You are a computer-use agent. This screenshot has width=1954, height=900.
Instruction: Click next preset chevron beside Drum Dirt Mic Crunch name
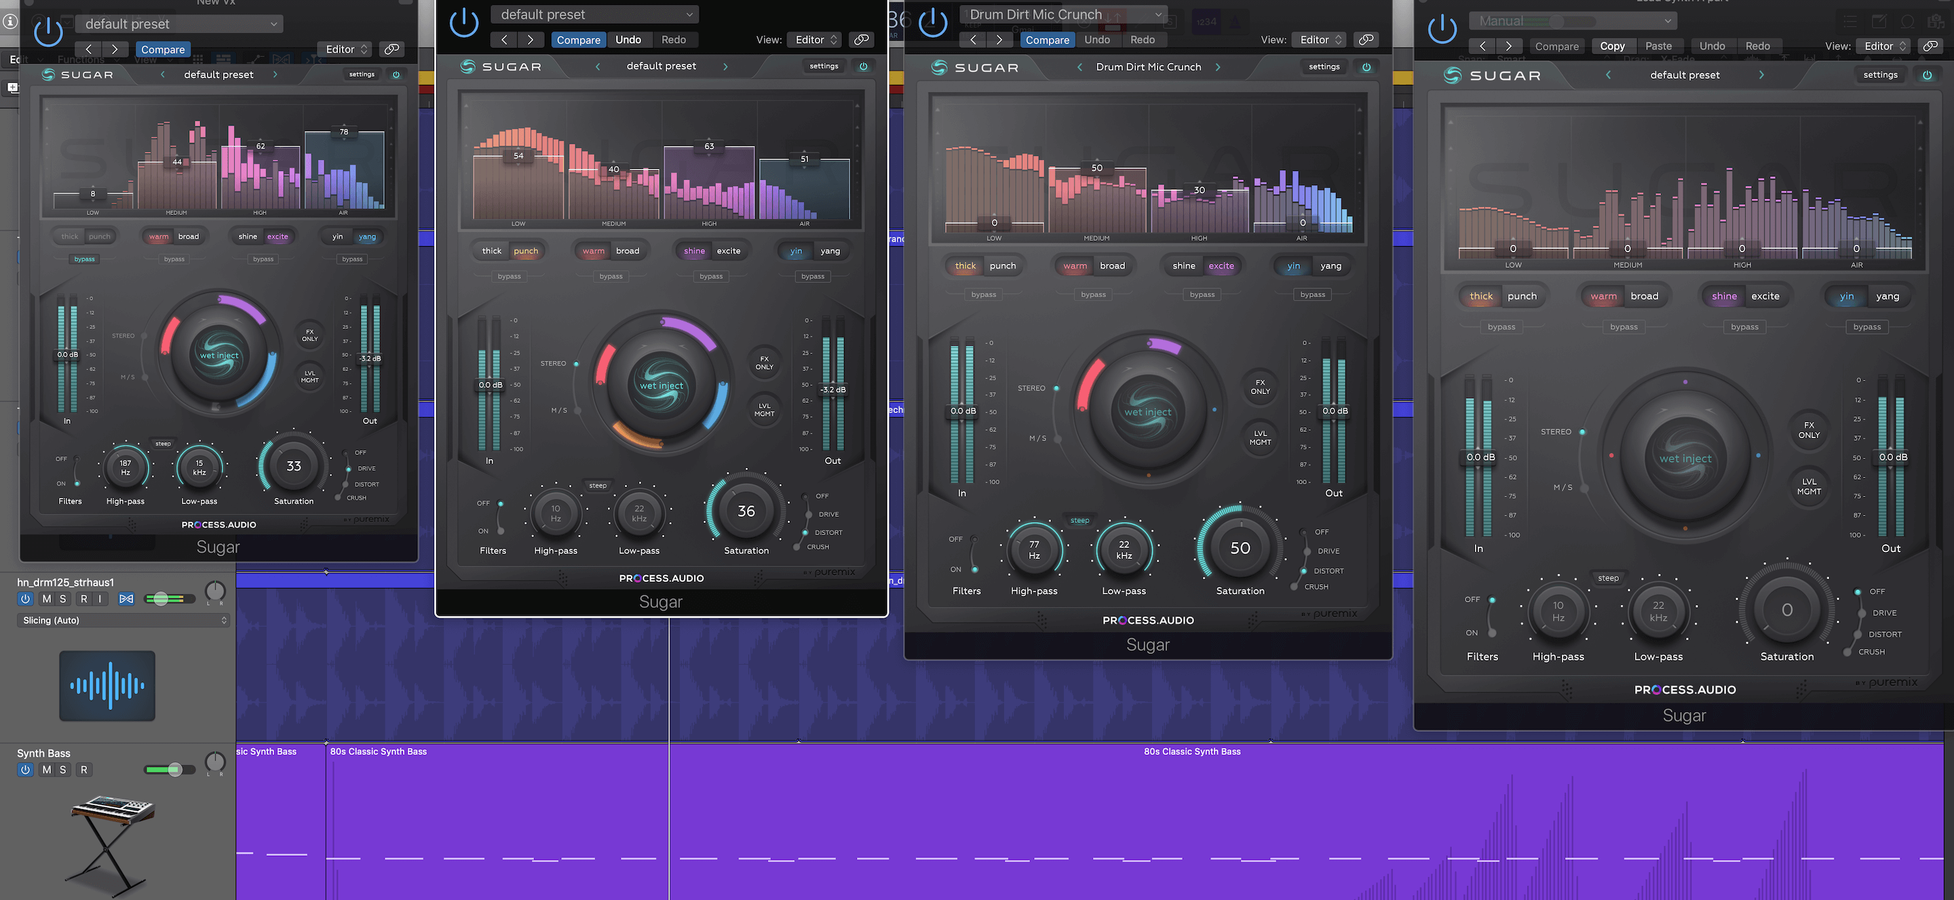coord(1219,66)
